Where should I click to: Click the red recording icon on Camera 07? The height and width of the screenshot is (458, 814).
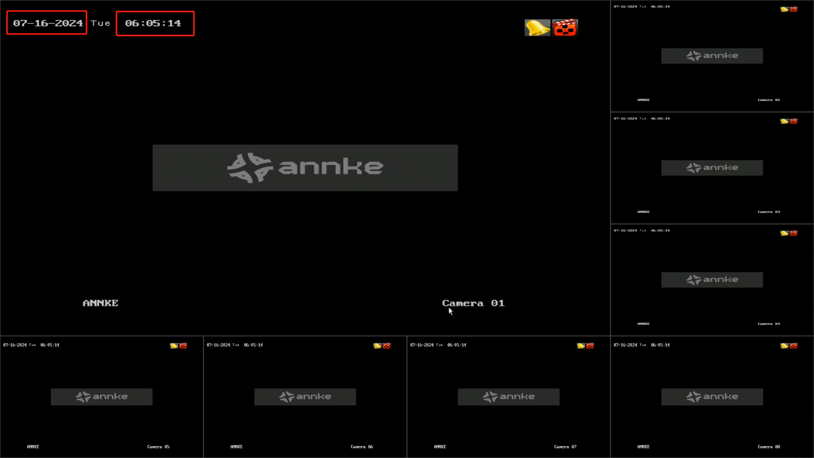(590, 345)
